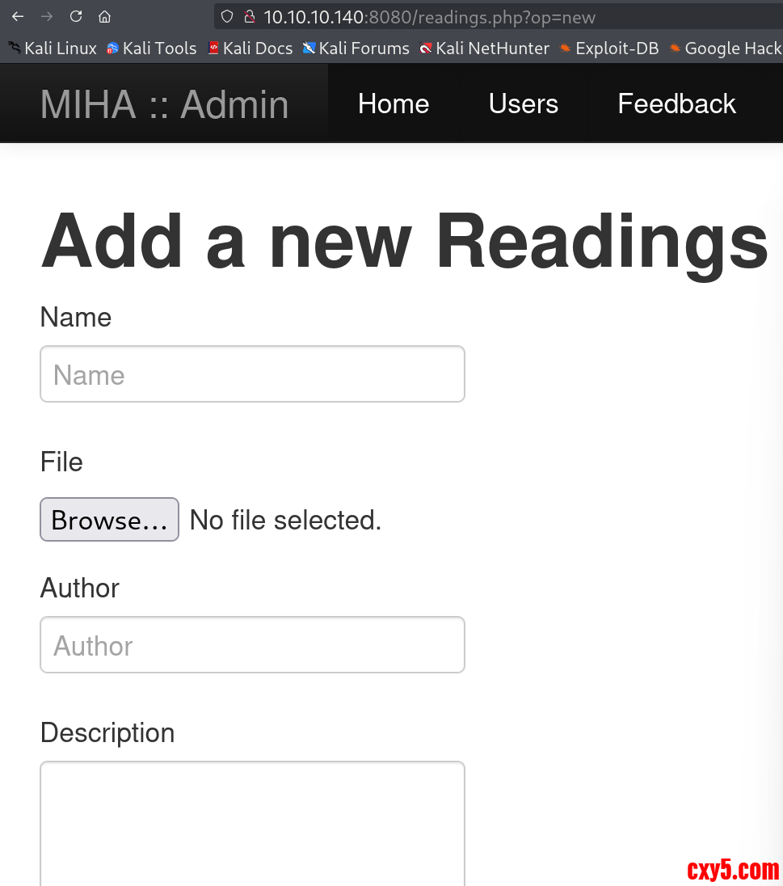Click the browser forward arrow
The height and width of the screenshot is (886, 783).
[x=47, y=16]
